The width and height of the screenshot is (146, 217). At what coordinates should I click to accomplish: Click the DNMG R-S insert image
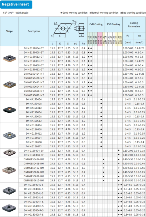point(9,208)
